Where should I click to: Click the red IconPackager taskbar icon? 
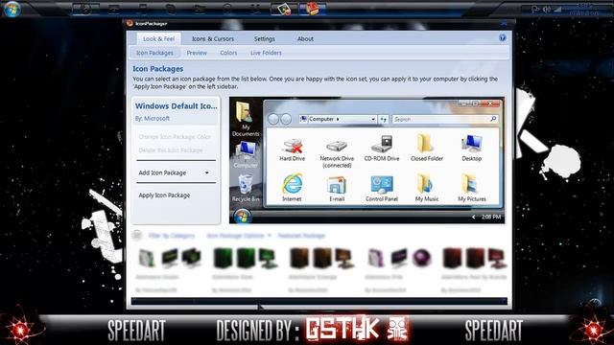313,8
